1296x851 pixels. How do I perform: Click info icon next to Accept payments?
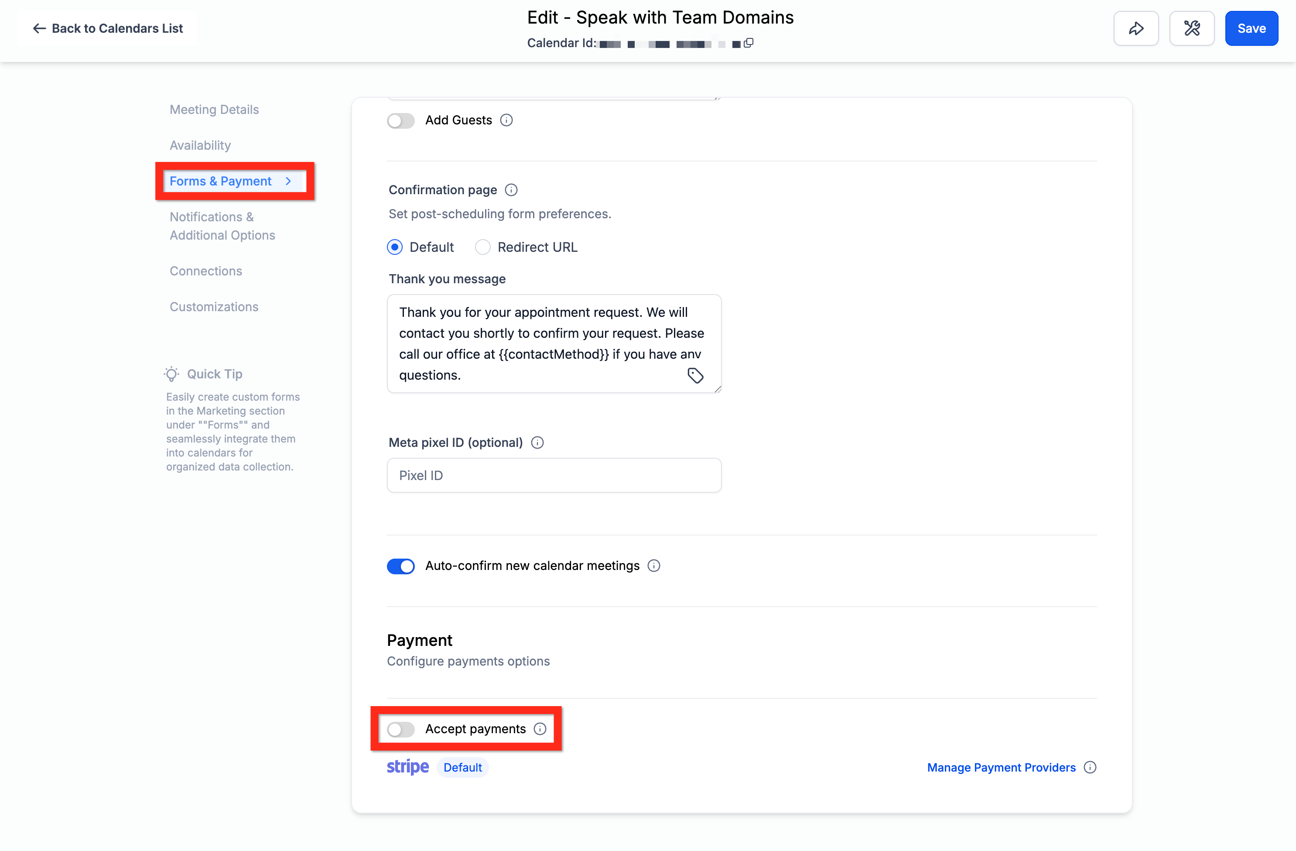coord(540,729)
